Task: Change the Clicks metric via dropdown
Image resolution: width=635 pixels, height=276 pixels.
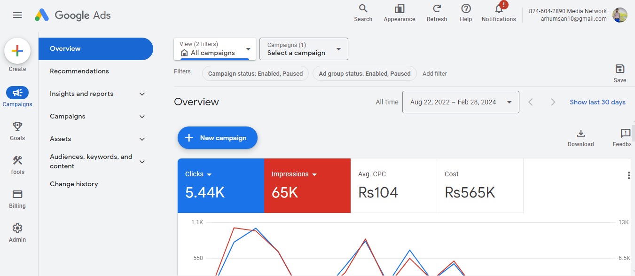Action: tap(209, 174)
